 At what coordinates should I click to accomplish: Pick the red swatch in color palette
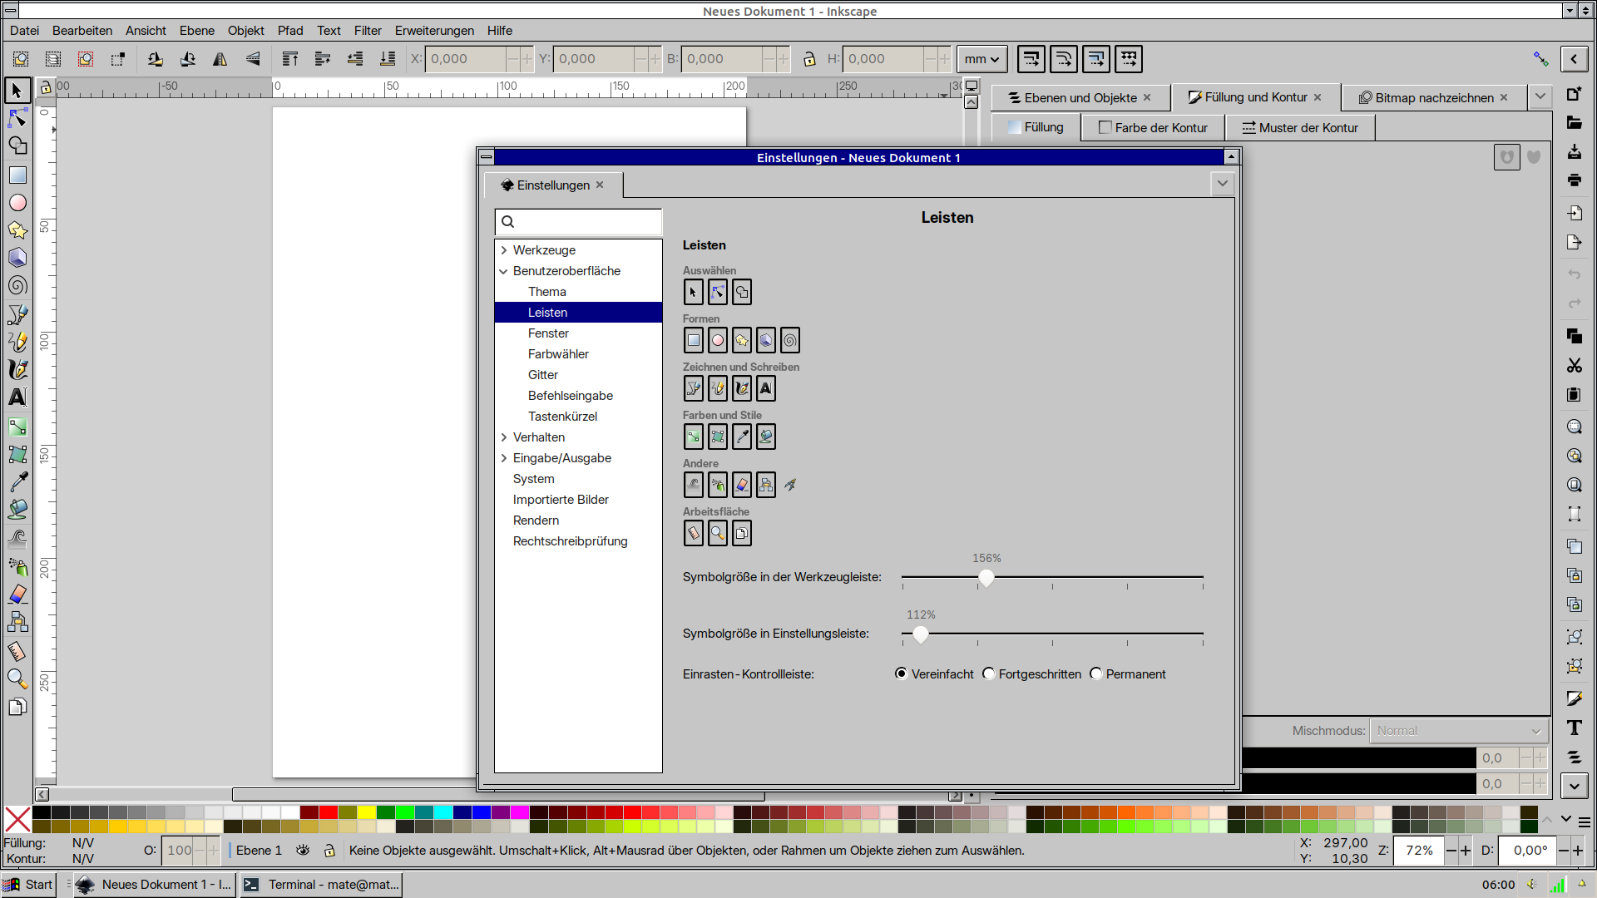[x=328, y=812]
